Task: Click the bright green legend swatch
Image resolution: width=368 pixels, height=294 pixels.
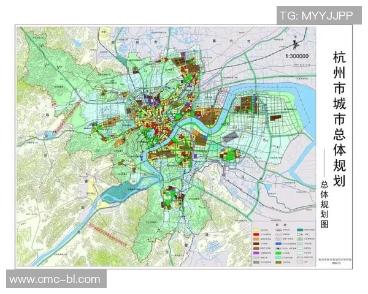Action: [x=278, y=253]
